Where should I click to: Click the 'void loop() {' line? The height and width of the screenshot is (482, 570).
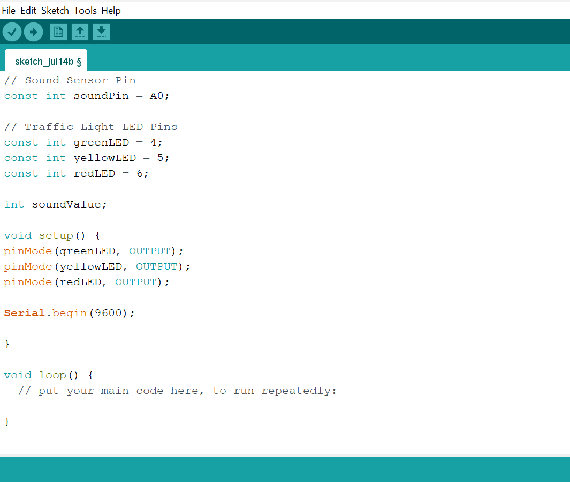(x=49, y=375)
